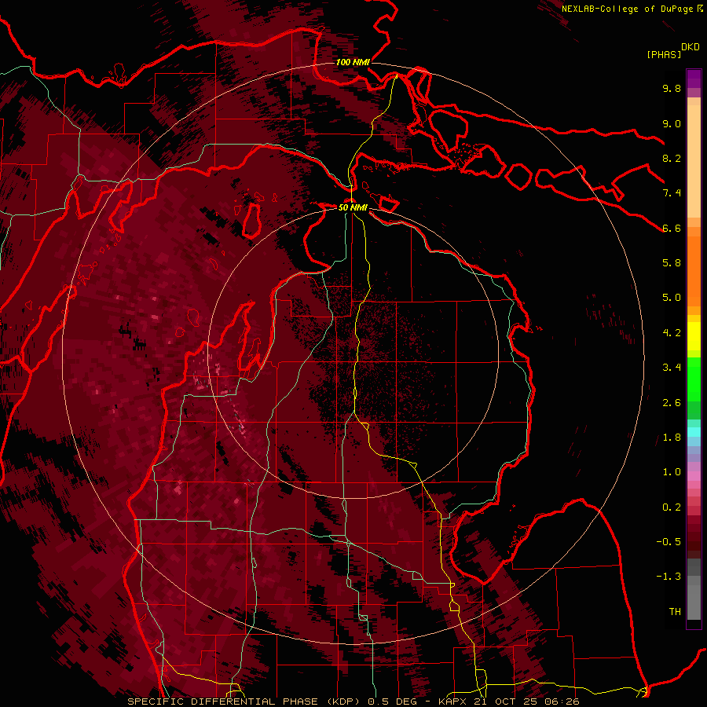Screen dimensions: 707x707
Task: Pick the cyan band on the color scale
Action: [x=694, y=432]
